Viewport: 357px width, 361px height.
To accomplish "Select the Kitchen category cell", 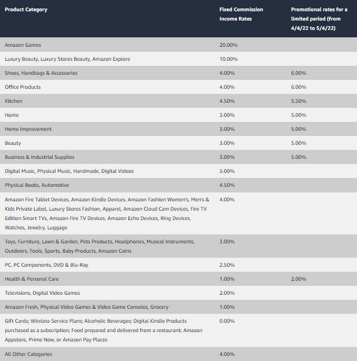I will click(14, 101).
